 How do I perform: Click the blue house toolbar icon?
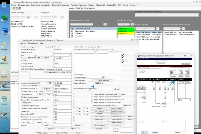20,8
